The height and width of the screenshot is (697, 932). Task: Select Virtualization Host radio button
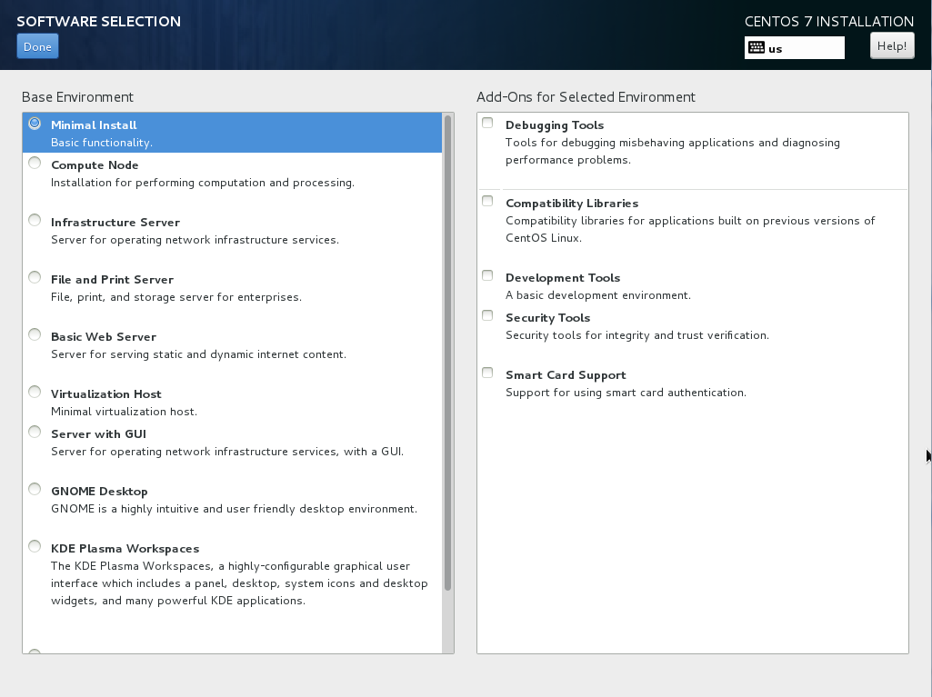click(35, 393)
